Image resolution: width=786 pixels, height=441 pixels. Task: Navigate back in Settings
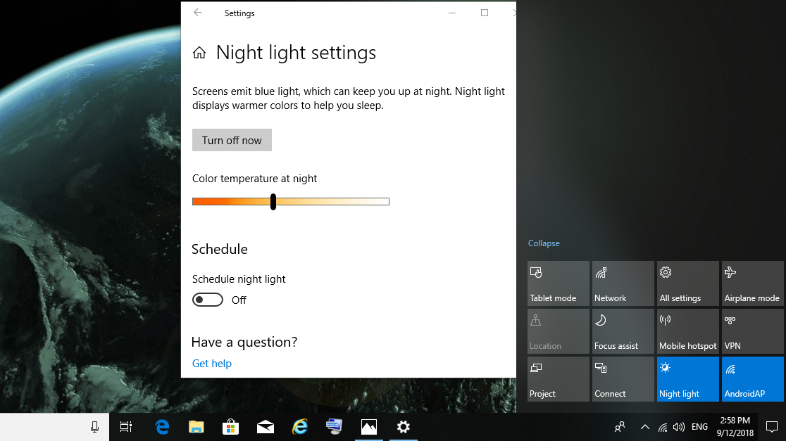click(x=196, y=13)
